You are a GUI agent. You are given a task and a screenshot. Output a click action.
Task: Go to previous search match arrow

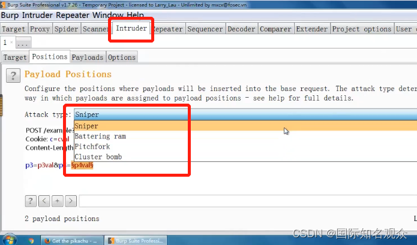(x=44, y=201)
